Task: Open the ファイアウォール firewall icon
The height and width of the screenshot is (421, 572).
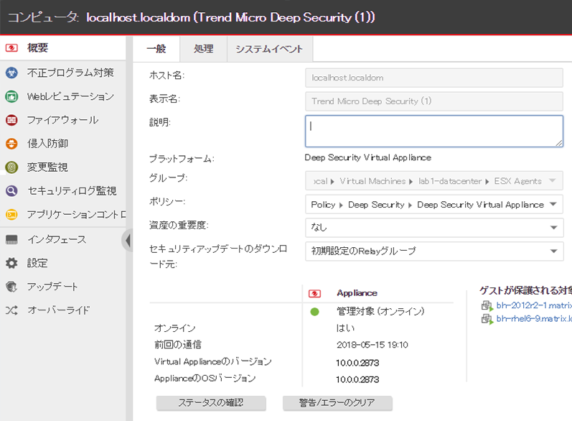Action: point(11,120)
